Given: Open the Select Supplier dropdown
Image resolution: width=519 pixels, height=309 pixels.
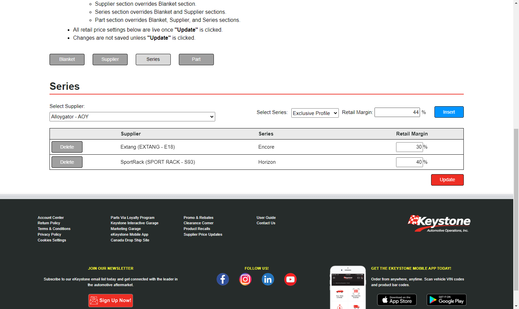Looking at the screenshot, I should click(132, 117).
